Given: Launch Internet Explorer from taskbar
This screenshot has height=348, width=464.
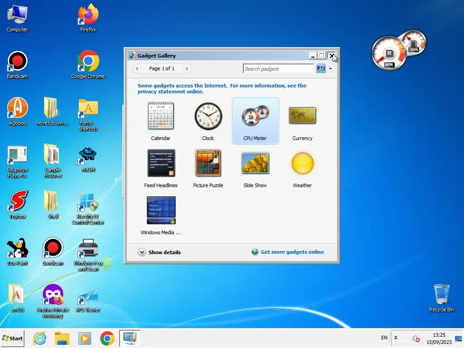Looking at the screenshot, I should coord(40,338).
